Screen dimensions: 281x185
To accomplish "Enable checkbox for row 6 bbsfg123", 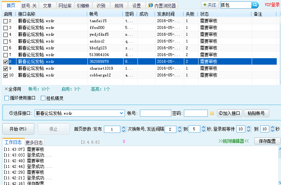I will pos(6,49).
